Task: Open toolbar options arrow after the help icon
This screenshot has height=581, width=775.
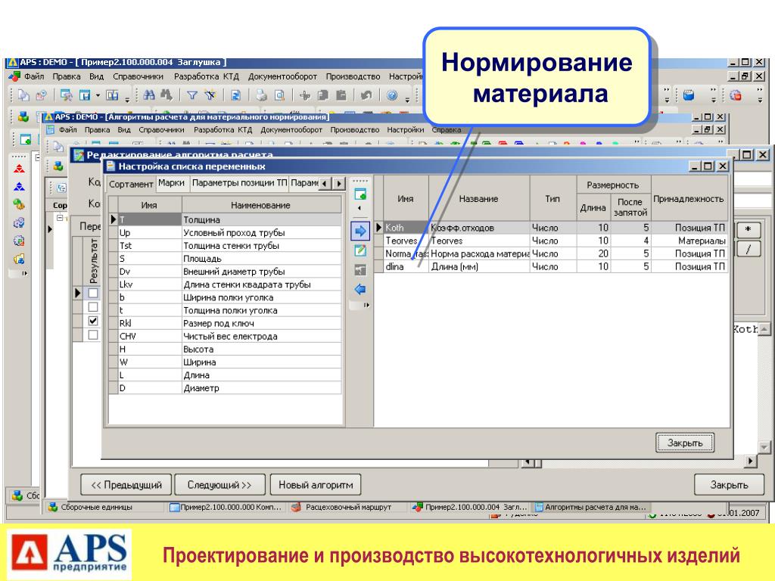Action: [x=407, y=99]
